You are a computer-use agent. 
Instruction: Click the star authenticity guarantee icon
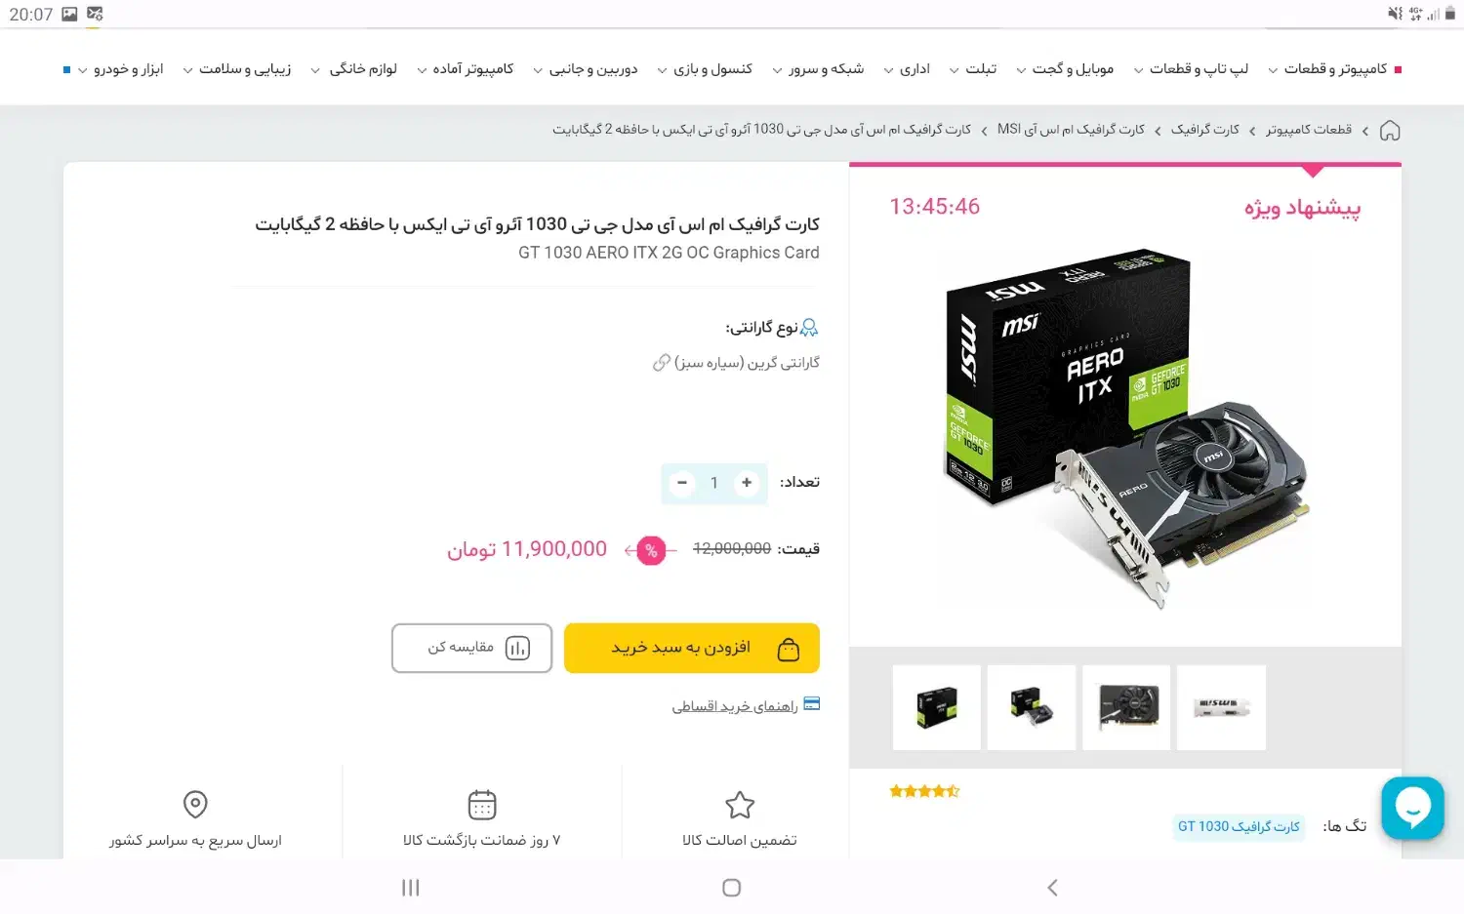click(740, 805)
